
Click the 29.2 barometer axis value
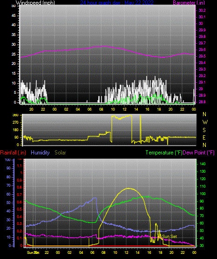coord(202,76)
